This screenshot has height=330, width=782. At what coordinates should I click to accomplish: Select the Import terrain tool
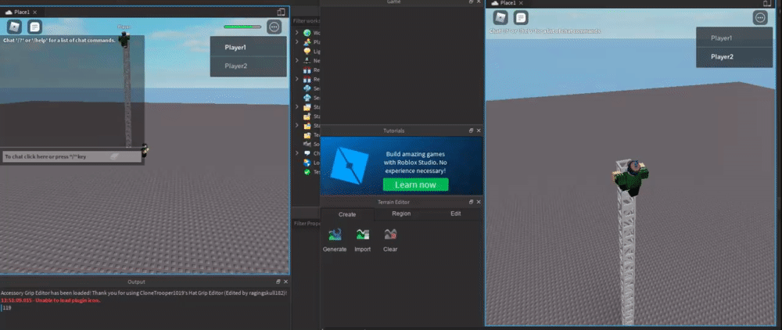click(363, 240)
